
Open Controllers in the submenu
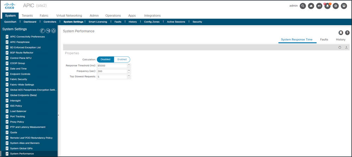(x=50, y=22)
